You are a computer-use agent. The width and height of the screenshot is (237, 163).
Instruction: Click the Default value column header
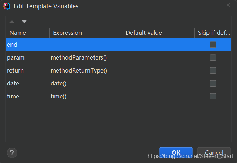click(x=158, y=33)
